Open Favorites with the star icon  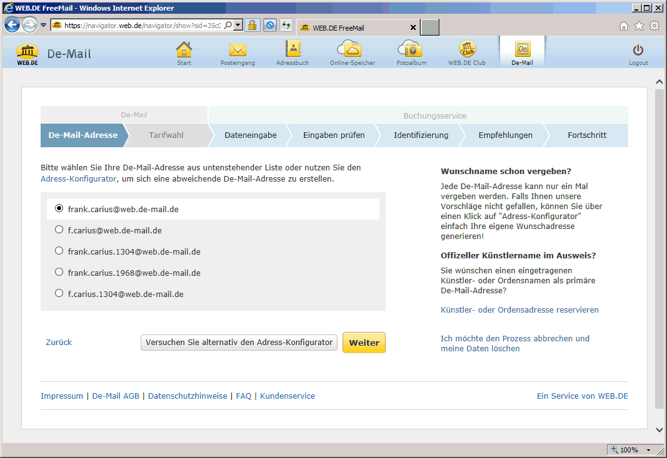pyautogui.click(x=639, y=26)
